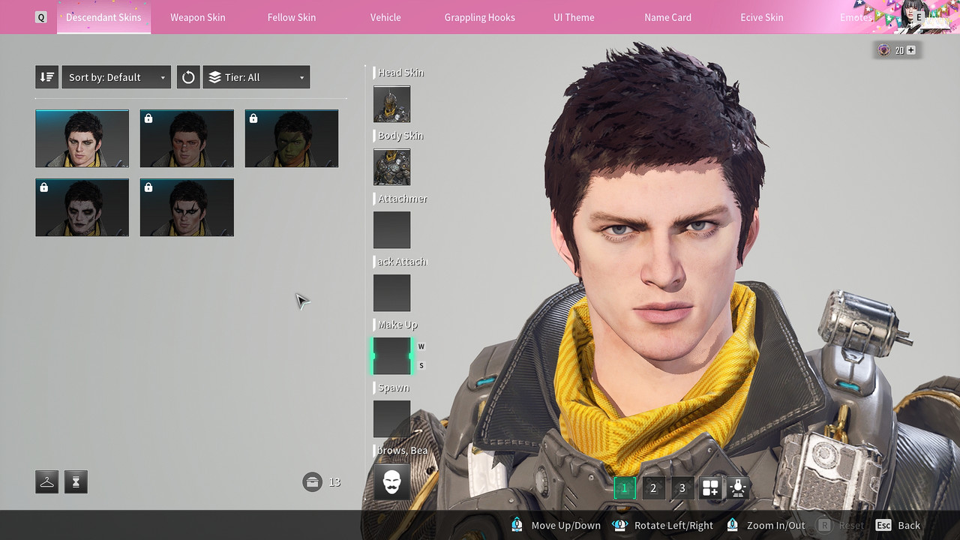Open the Emotes tab
The image size is (960, 540).
point(856,17)
